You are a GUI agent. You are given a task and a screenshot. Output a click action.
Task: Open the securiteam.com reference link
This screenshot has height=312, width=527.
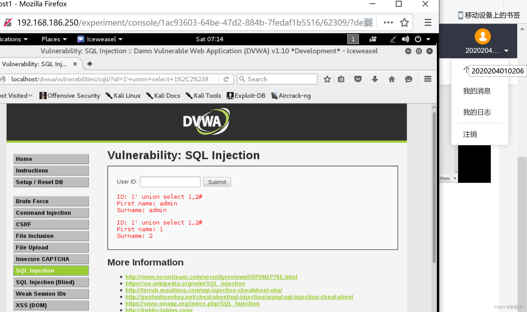211,277
